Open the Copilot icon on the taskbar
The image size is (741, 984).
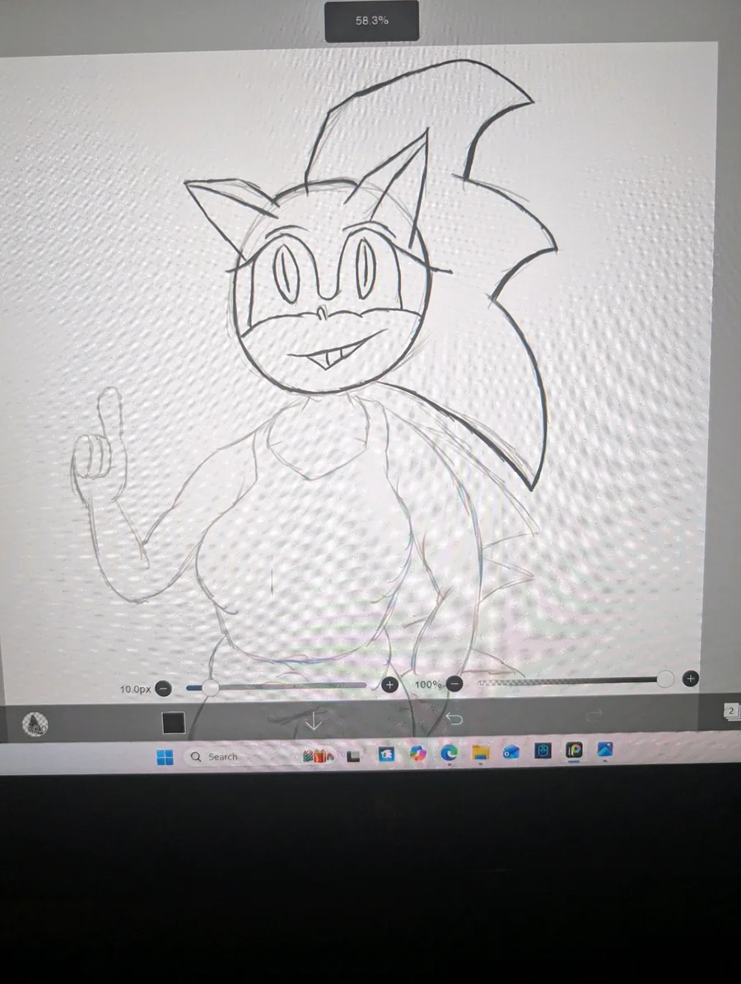click(x=417, y=754)
